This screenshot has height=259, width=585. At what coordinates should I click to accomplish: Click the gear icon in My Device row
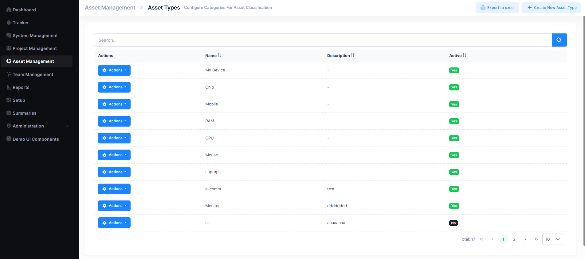pos(104,70)
